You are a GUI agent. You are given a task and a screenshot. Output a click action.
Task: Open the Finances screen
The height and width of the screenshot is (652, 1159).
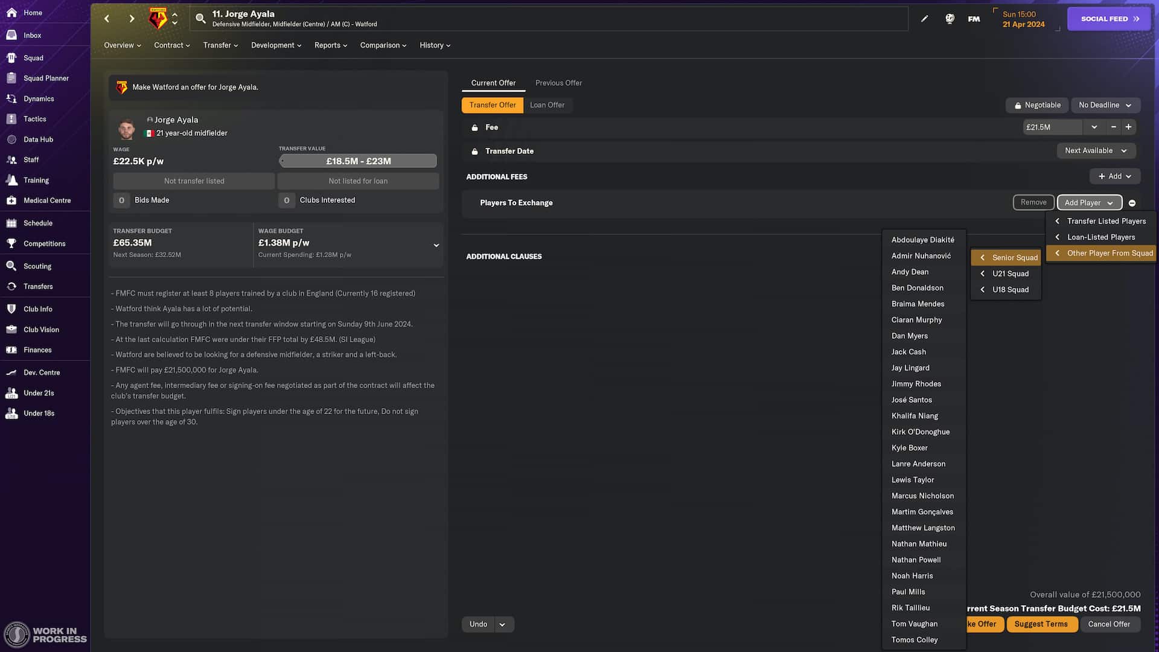(x=37, y=350)
